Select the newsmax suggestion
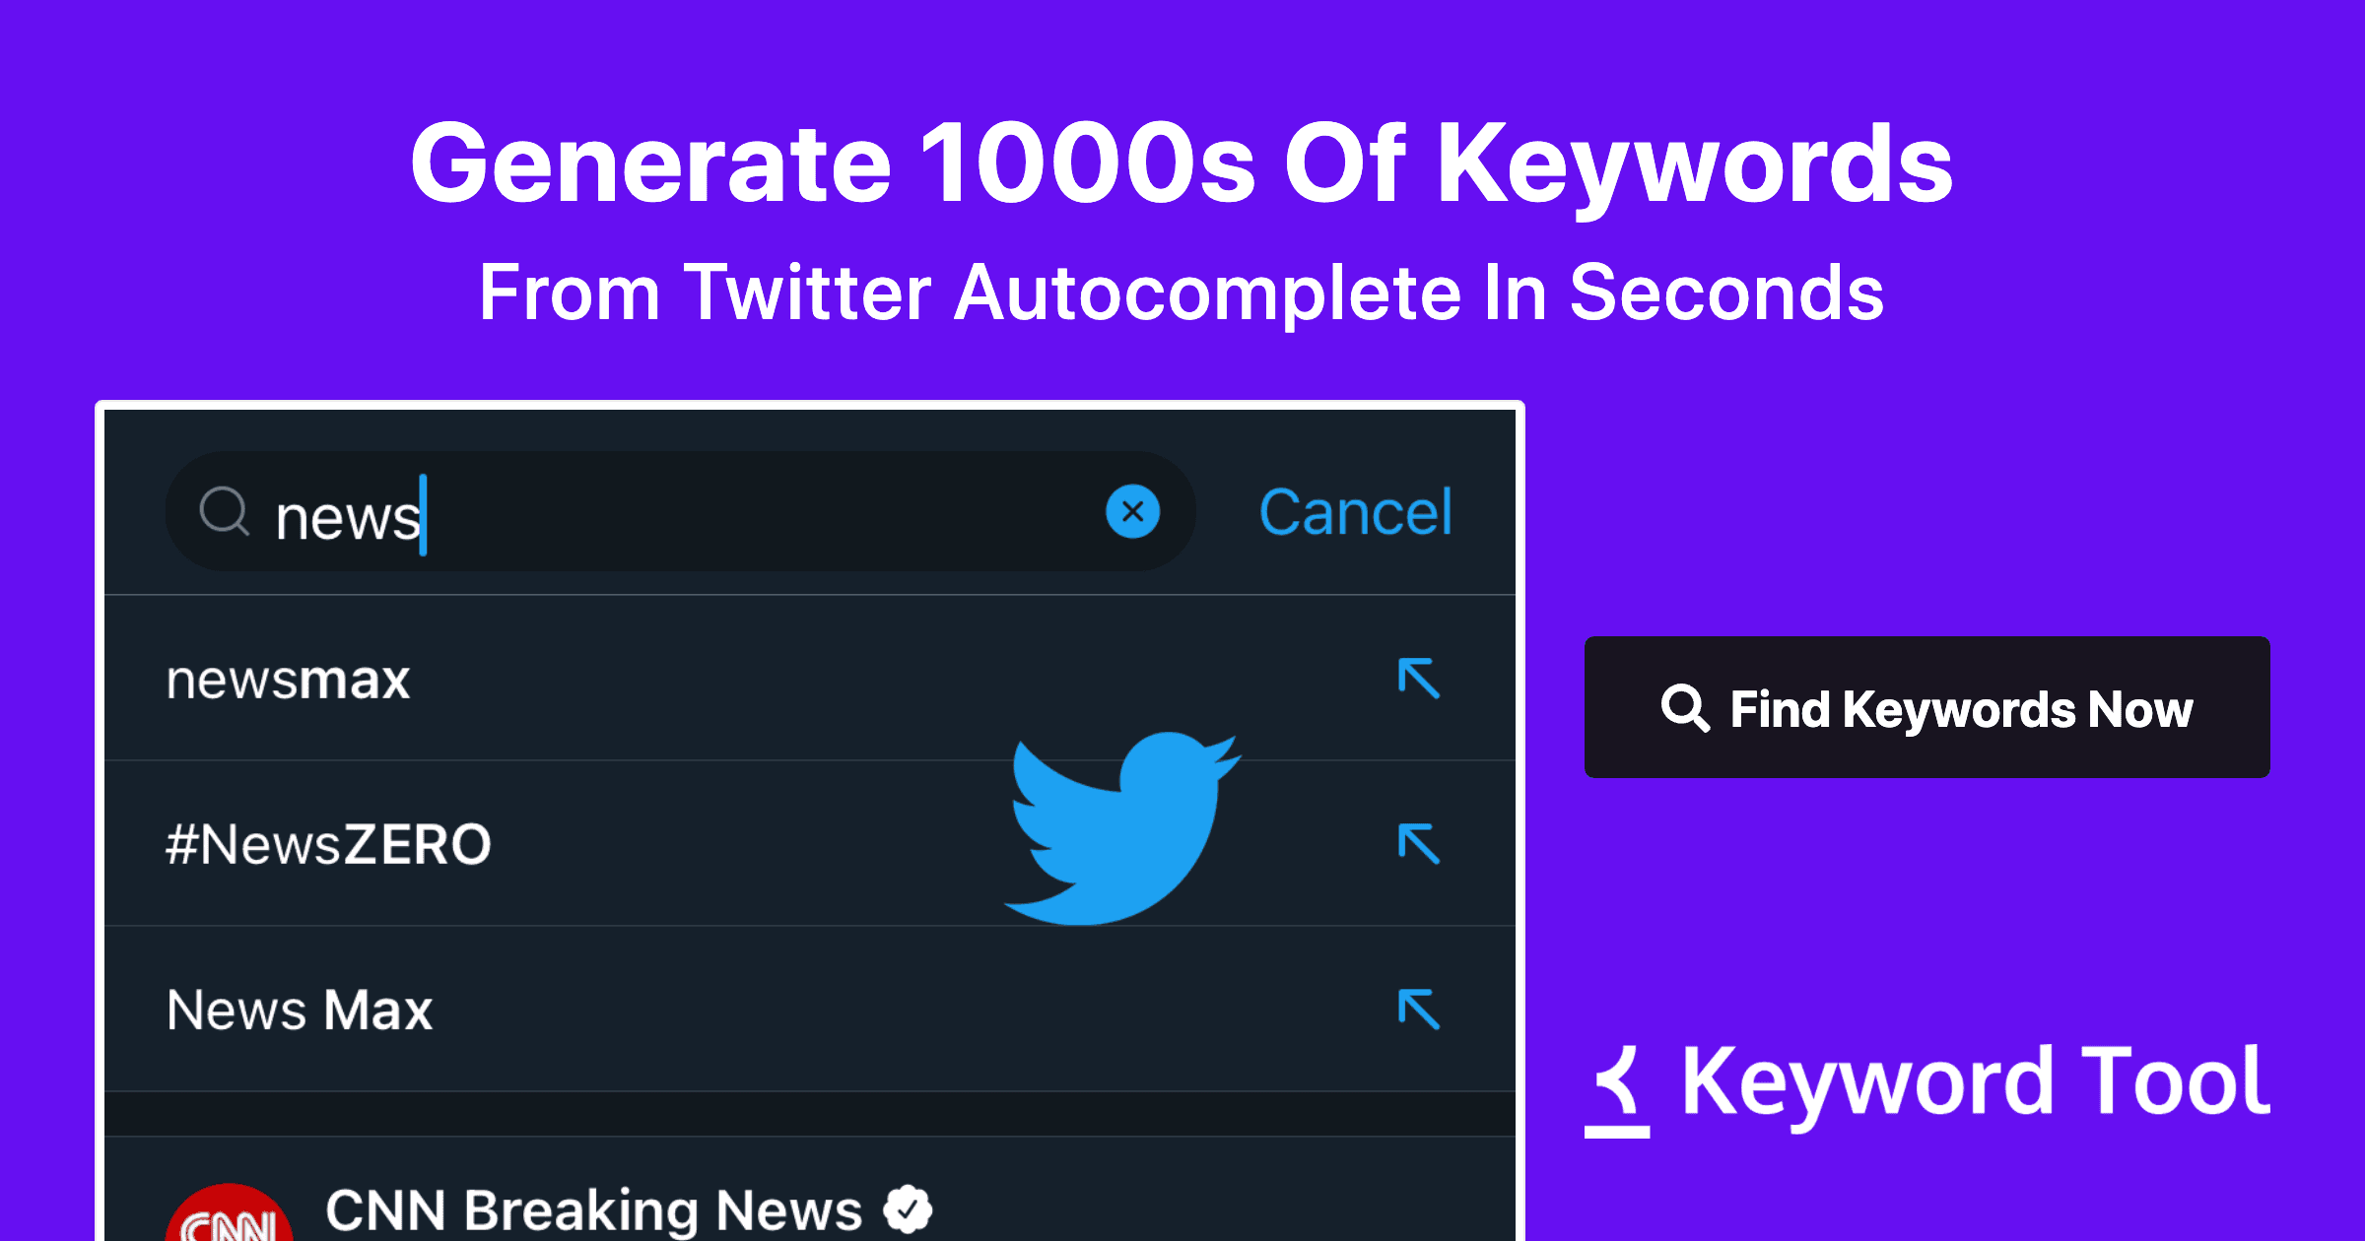The width and height of the screenshot is (2365, 1241). (x=288, y=680)
